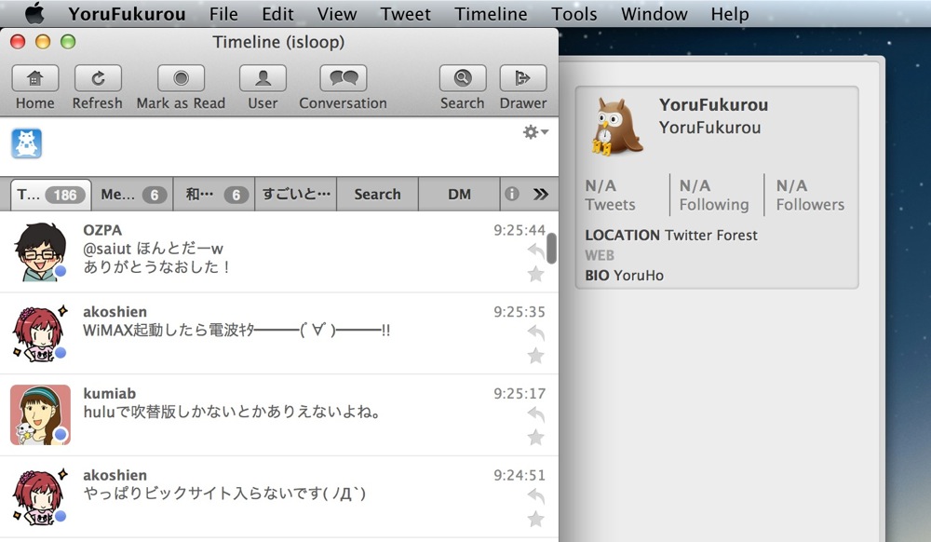Image resolution: width=931 pixels, height=542 pixels.
Task: Click the YoruFukurou owl icon in drawer
Action: (615, 127)
